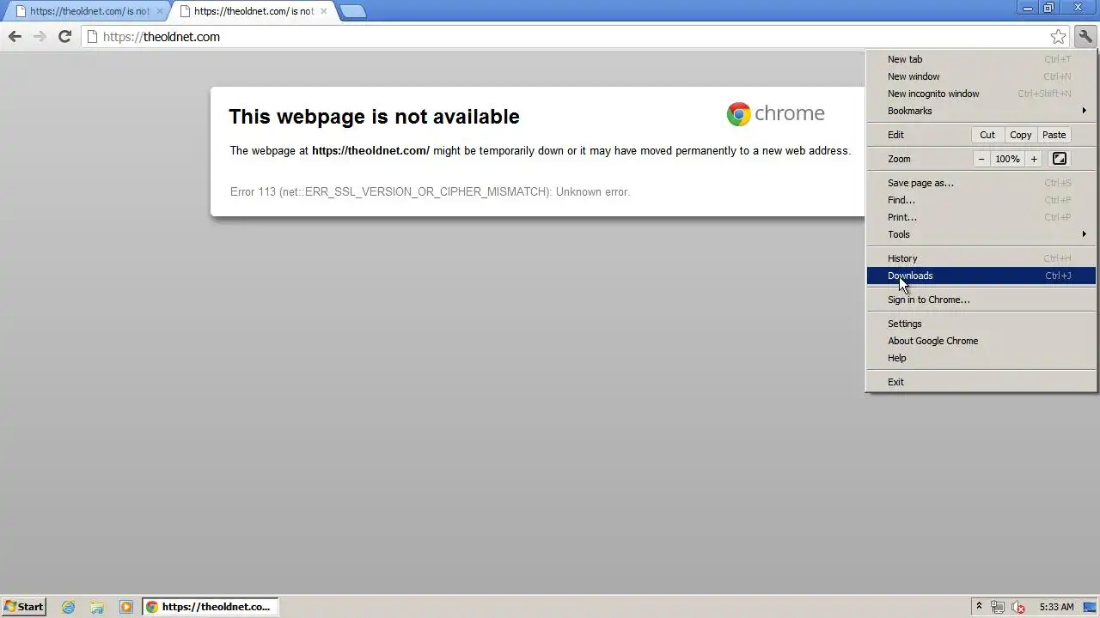Select the second theoldnet.com tab
This screenshot has width=1100, height=618.
coord(247,11)
